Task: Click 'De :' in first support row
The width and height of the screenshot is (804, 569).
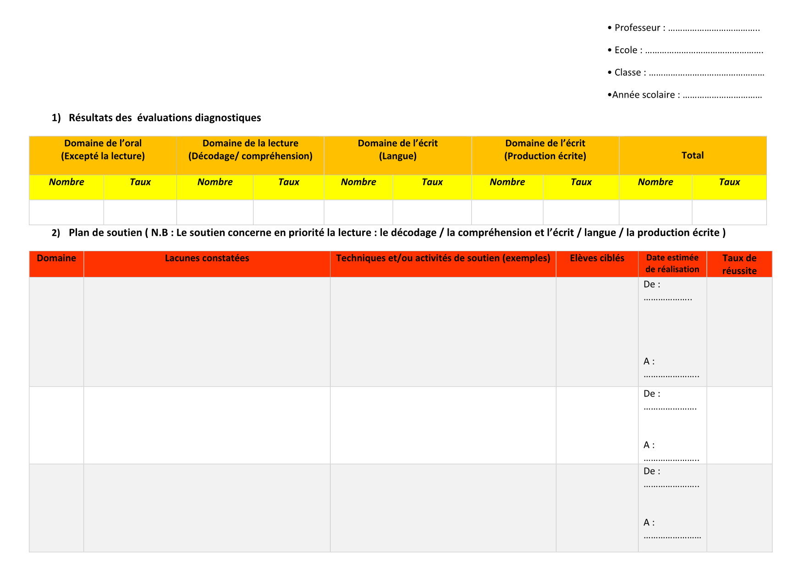Action: click(652, 284)
